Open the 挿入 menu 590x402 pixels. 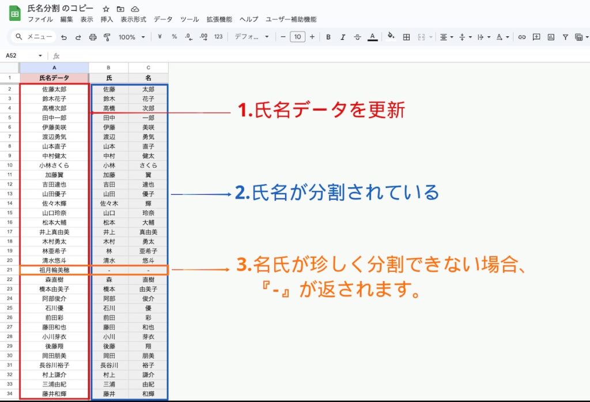pos(107,20)
